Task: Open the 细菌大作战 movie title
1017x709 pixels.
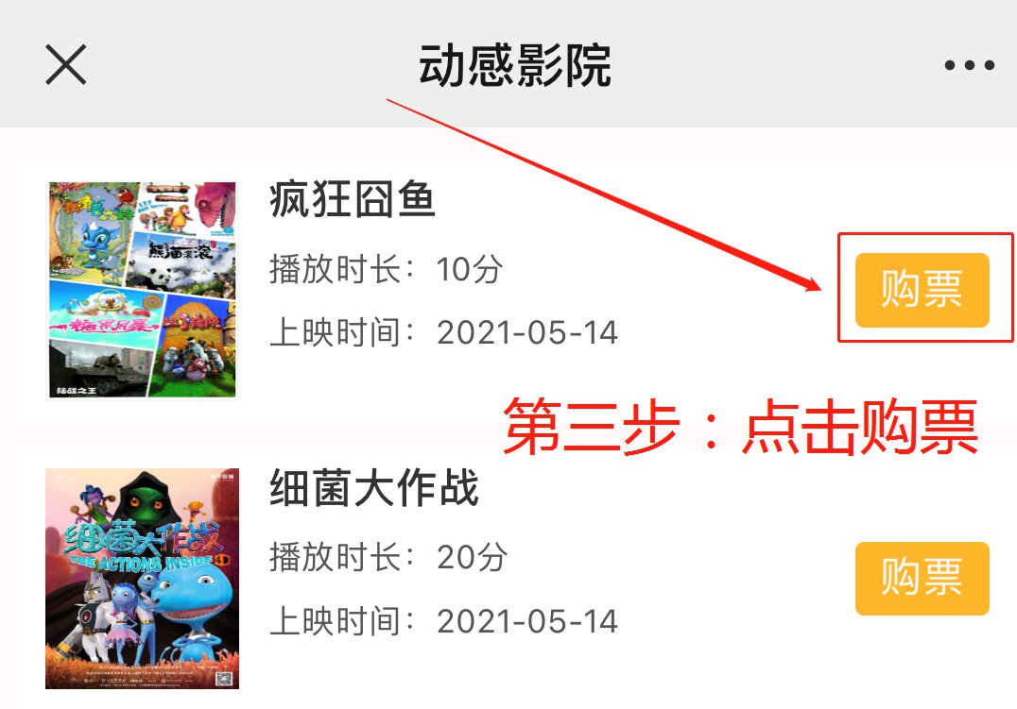Action: [x=374, y=487]
